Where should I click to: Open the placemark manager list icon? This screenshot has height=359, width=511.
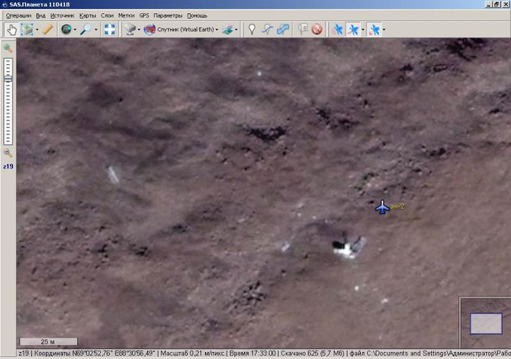click(x=303, y=29)
